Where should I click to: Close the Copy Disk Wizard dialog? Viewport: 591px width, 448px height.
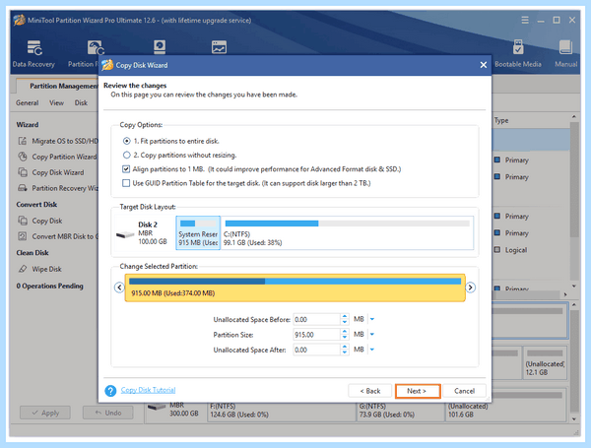(x=484, y=65)
